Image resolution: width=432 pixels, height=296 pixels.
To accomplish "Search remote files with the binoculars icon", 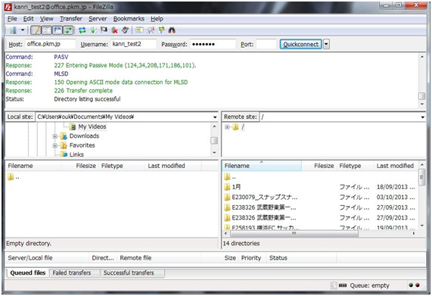I will (172, 30).
